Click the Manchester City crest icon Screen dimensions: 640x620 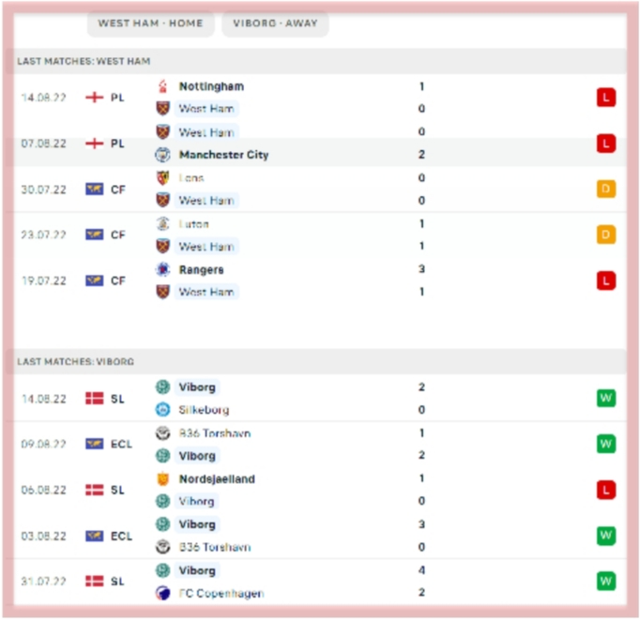point(162,155)
